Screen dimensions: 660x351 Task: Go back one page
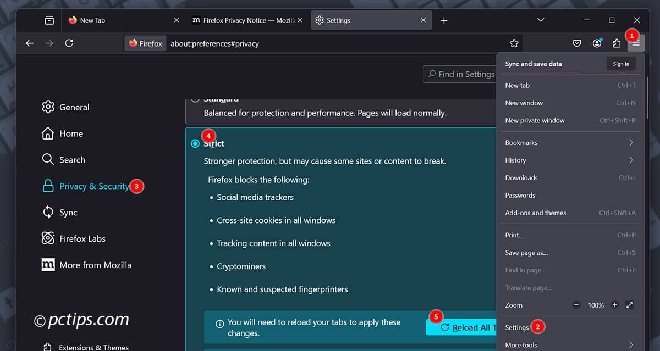pos(30,43)
